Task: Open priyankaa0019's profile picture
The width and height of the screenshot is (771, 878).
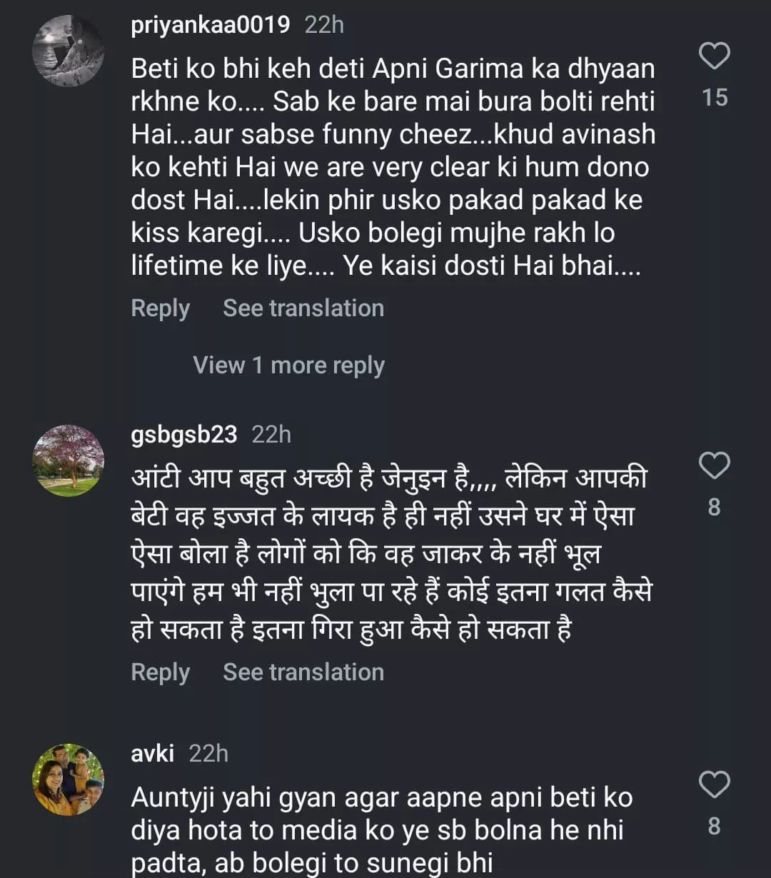Action: point(69,51)
